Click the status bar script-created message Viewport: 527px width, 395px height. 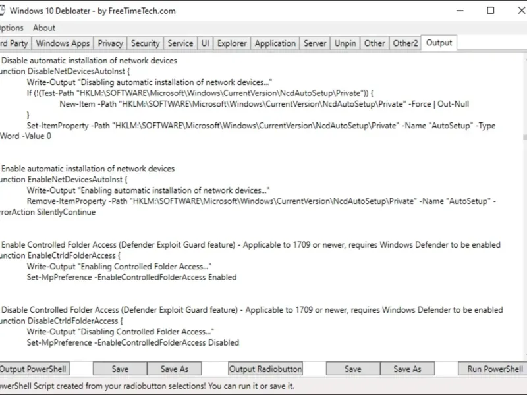(x=147, y=386)
